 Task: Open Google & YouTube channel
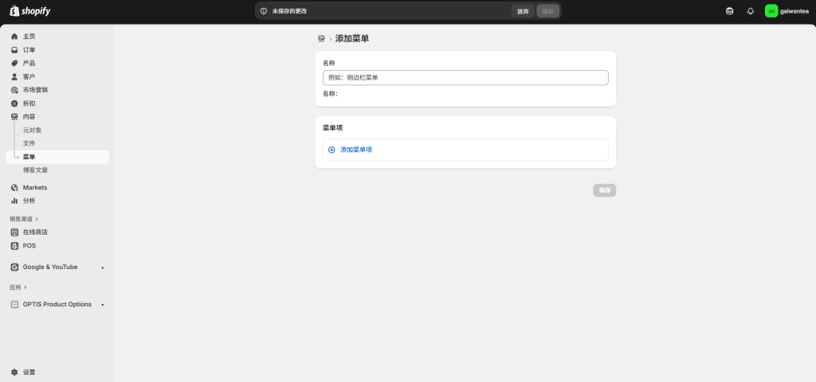(x=52, y=267)
